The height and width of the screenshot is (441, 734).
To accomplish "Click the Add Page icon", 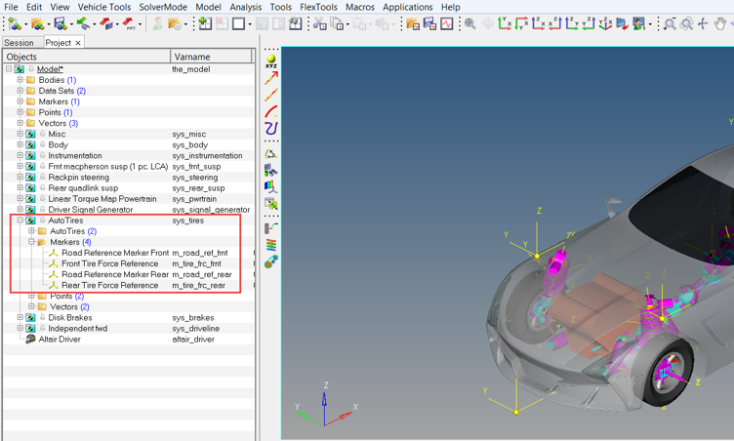I will click(205, 23).
